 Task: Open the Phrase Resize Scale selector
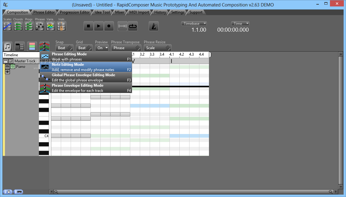point(157,48)
